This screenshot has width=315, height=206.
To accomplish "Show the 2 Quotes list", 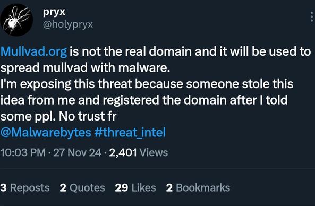I will 82,188.
